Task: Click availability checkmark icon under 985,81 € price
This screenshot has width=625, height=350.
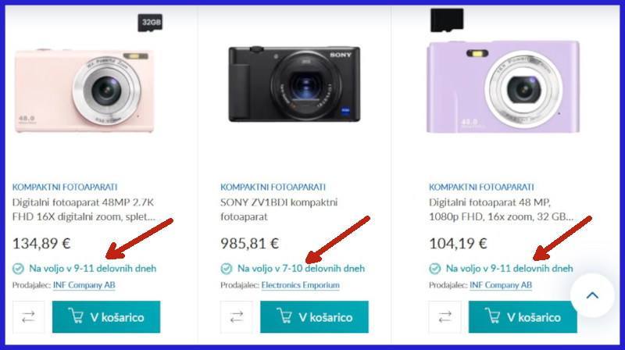Action: tap(226, 269)
